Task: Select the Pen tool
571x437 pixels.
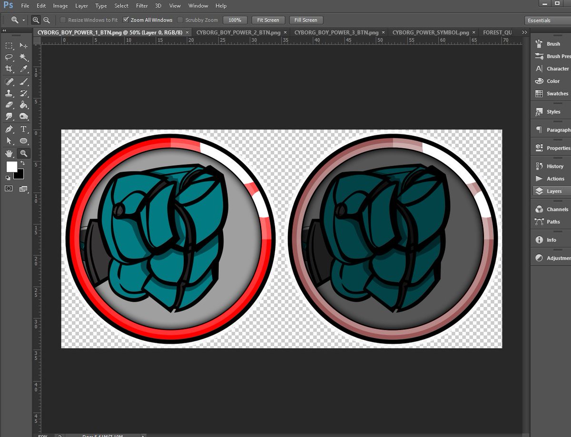Action: [9, 129]
